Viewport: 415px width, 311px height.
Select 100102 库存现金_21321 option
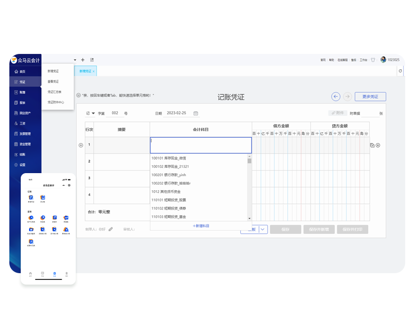coord(199,166)
